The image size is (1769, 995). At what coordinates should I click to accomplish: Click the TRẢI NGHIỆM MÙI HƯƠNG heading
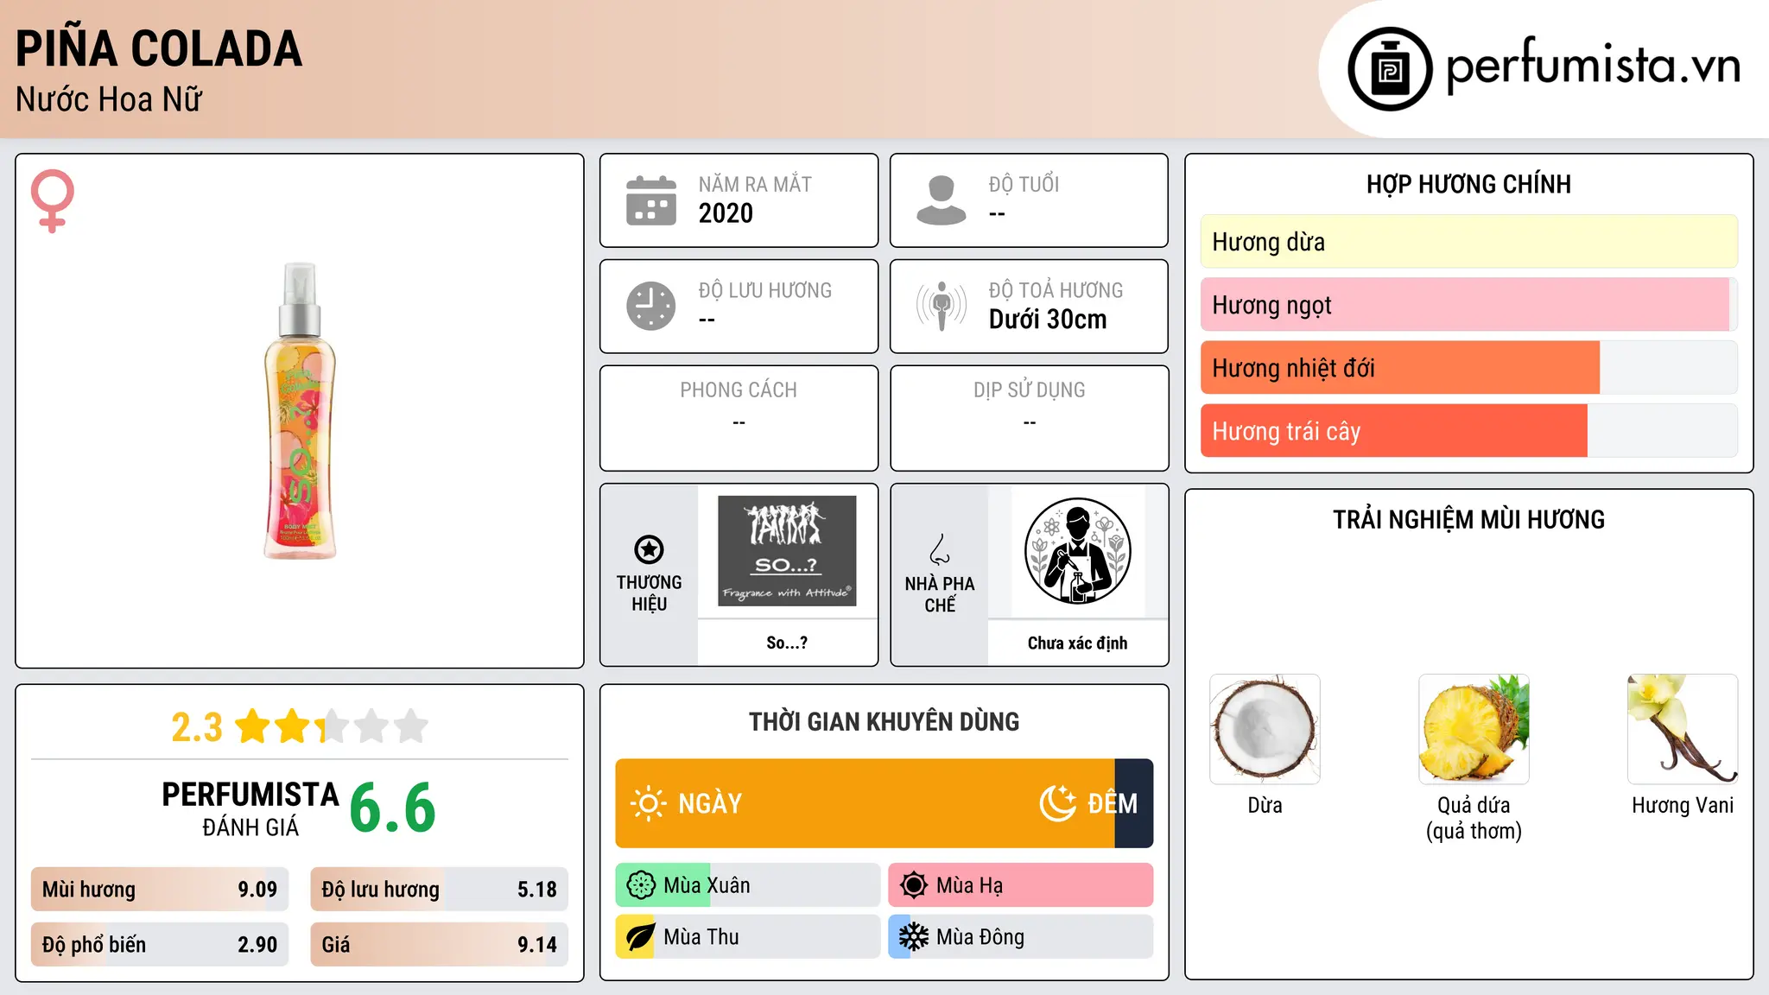[1469, 519]
